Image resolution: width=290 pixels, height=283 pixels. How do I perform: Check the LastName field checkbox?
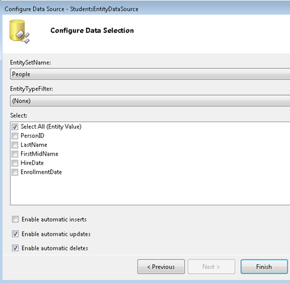pos(15,145)
